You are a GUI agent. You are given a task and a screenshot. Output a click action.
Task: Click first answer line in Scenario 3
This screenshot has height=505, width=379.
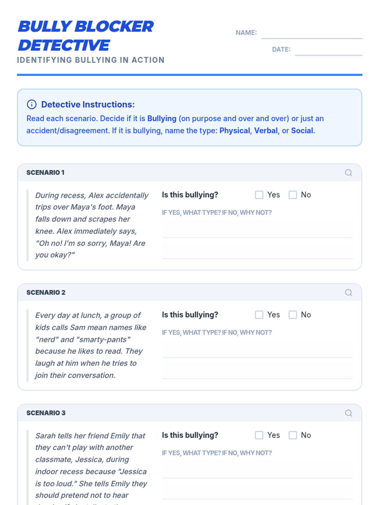coord(257,470)
